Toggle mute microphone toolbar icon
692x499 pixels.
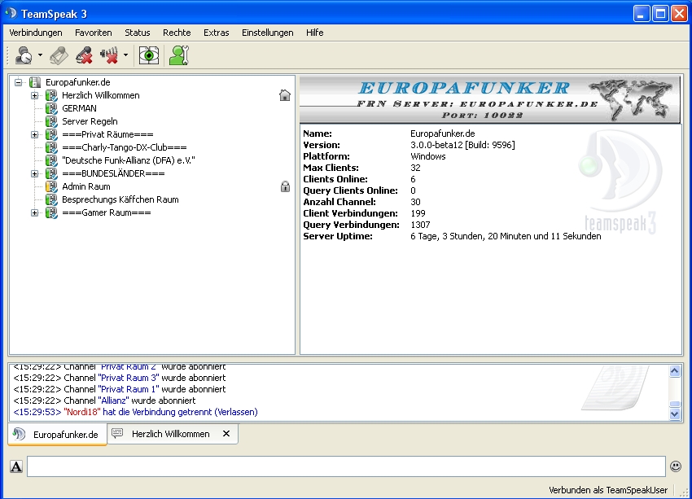click(x=84, y=55)
